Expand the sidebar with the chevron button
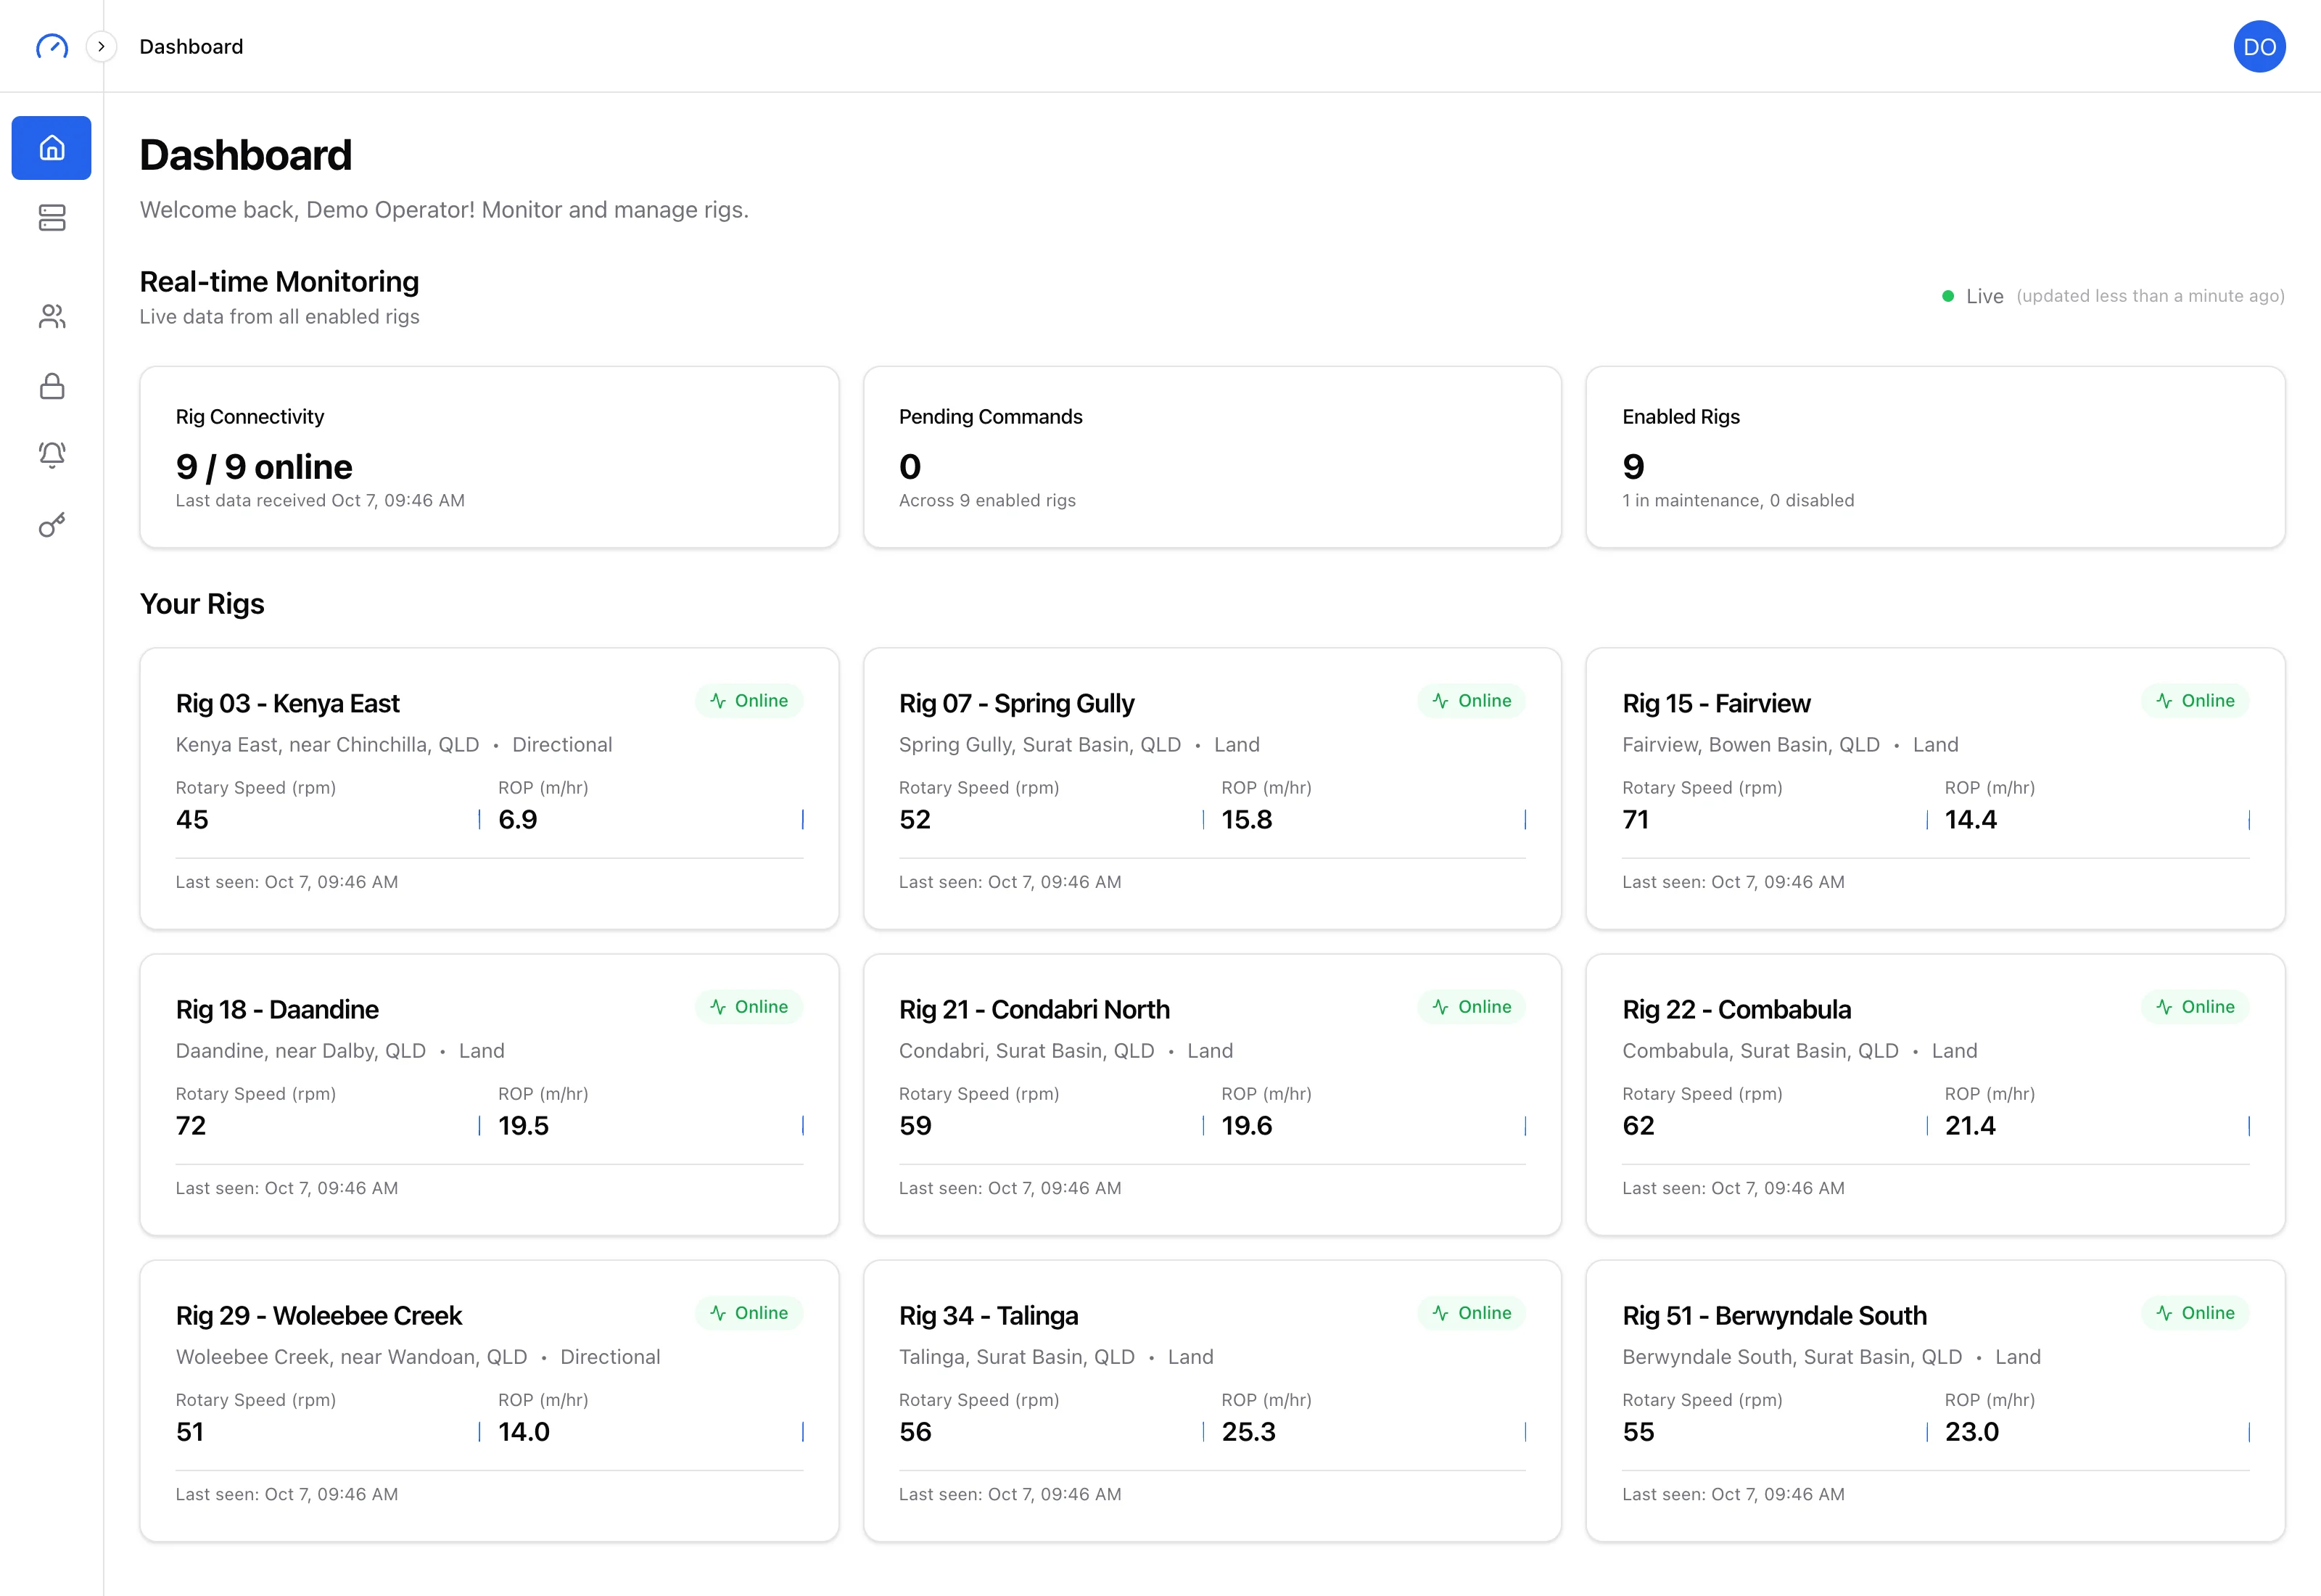2321x1596 pixels. pos(101,47)
